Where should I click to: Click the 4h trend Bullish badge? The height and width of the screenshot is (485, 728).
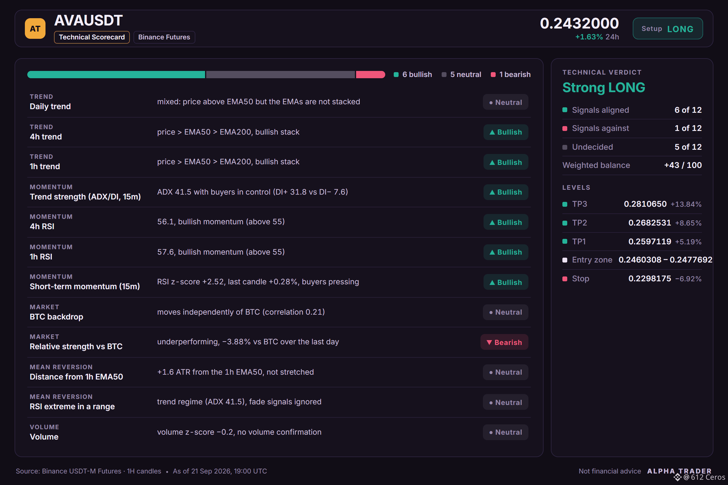coord(506,132)
